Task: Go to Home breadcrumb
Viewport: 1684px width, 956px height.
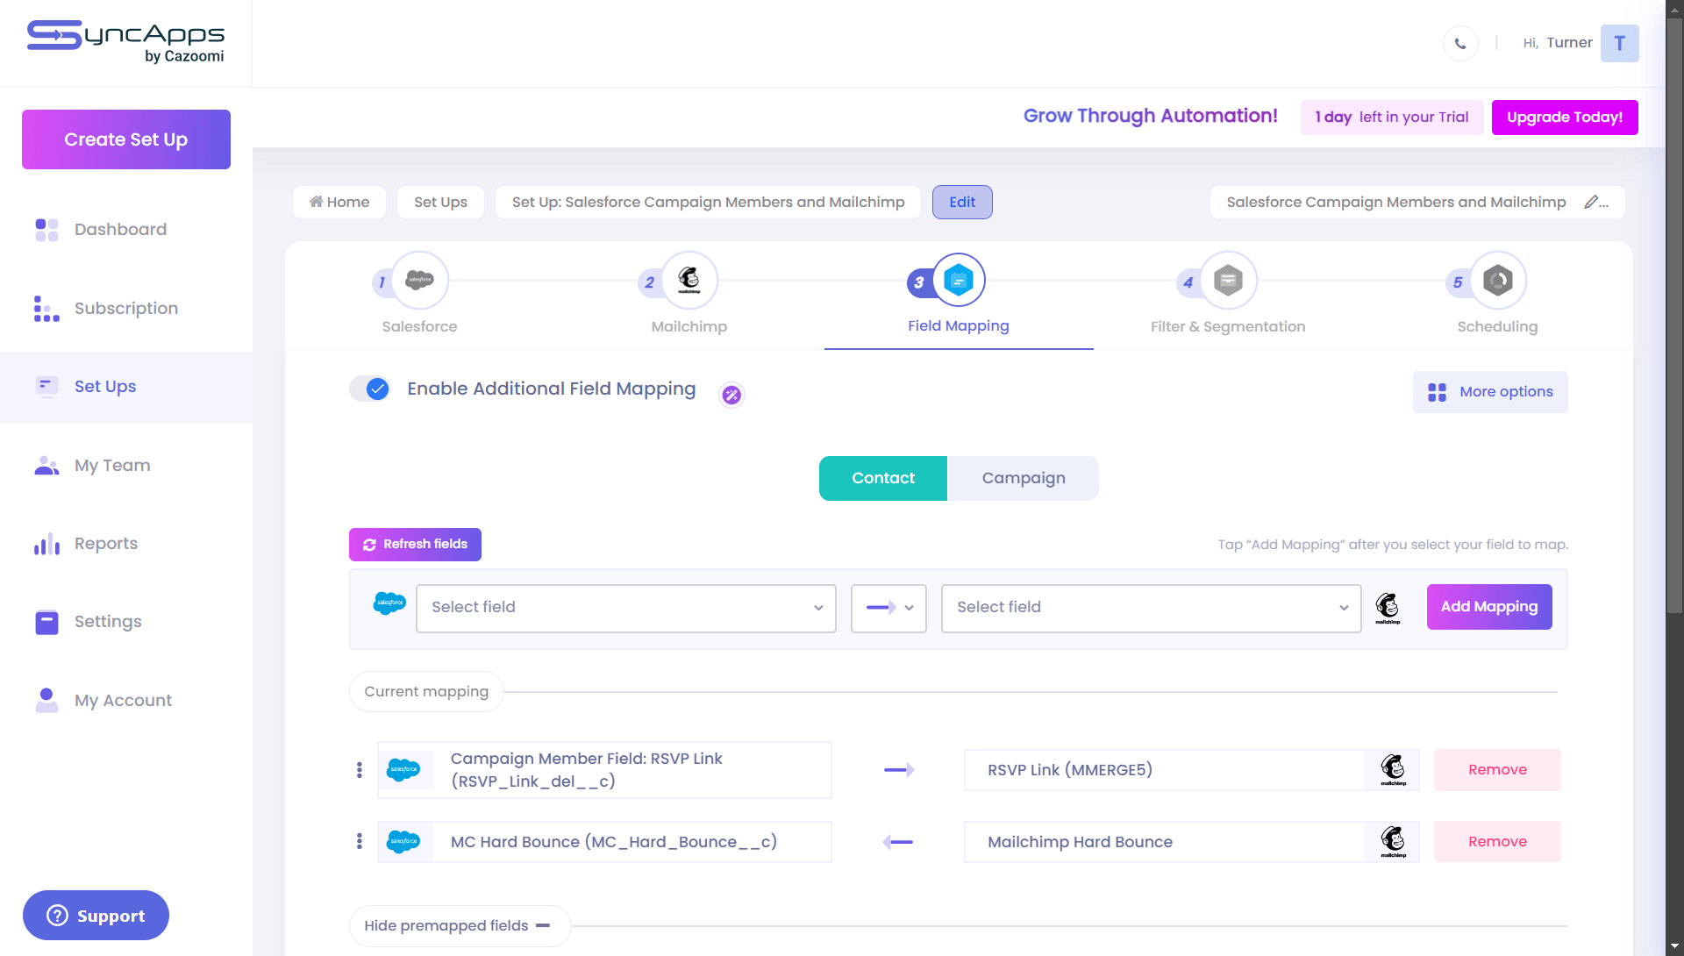Action: click(339, 203)
